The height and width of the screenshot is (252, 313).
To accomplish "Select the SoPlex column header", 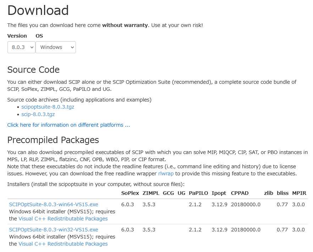I will 130,193.
